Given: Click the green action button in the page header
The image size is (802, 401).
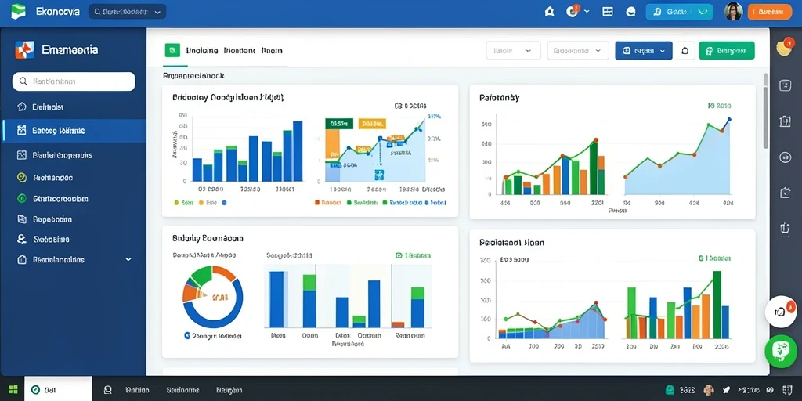Looking at the screenshot, I should point(726,51).
